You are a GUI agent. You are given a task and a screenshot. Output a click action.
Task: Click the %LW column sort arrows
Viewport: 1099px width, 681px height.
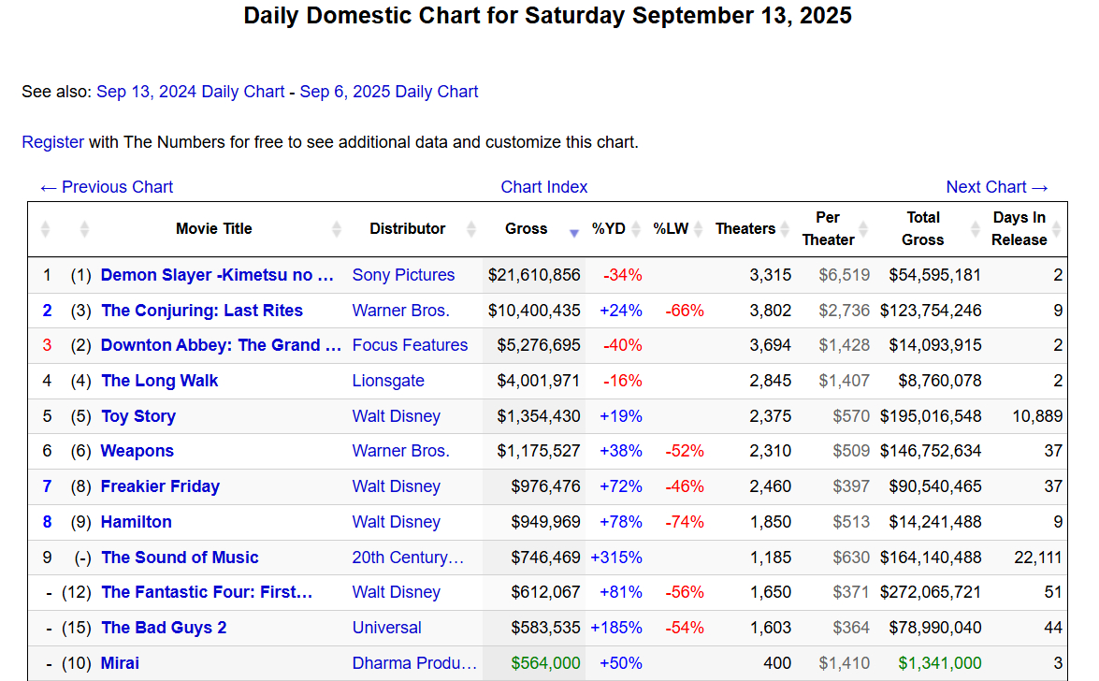[x=698, y=229]
